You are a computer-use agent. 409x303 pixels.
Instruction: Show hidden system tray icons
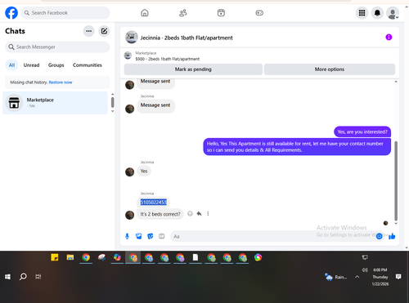(x=357, y=277)
